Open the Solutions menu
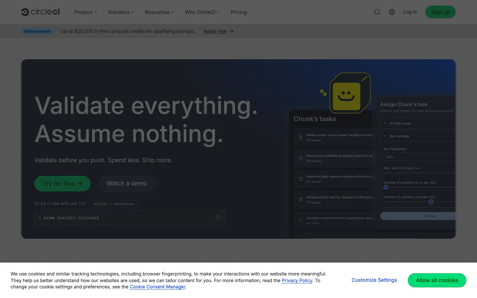477x298 pixels. [x=121, y=12]
